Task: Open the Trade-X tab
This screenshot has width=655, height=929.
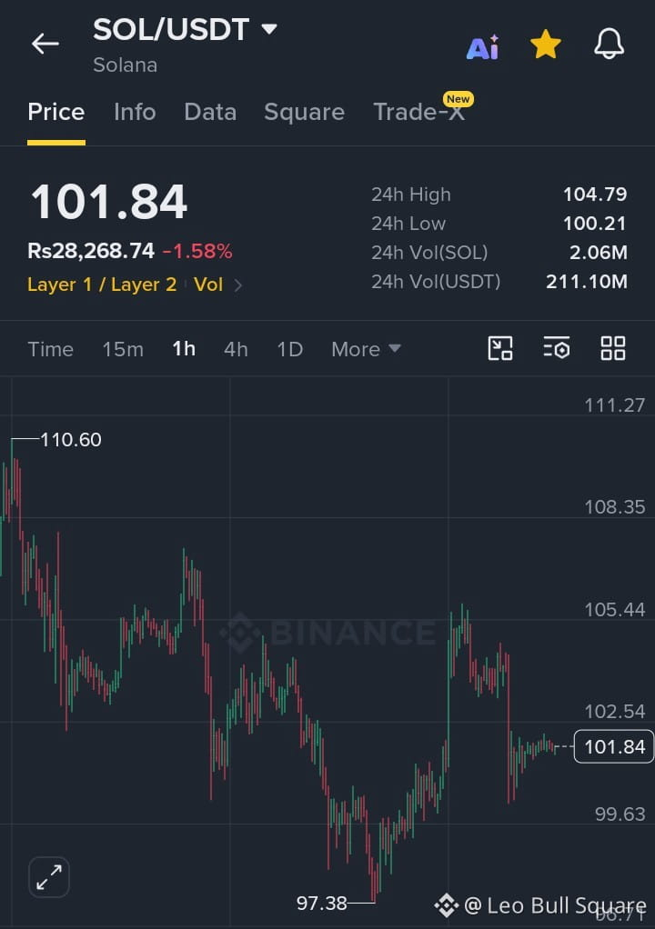Action: point(419,112)
